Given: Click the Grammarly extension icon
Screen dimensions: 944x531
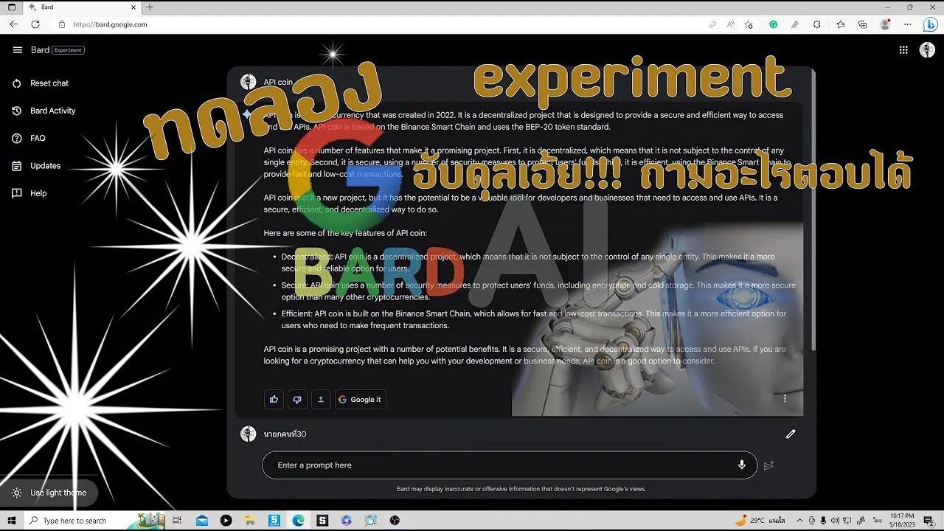Looking at the screenshot, I should [x=773, y=24].
